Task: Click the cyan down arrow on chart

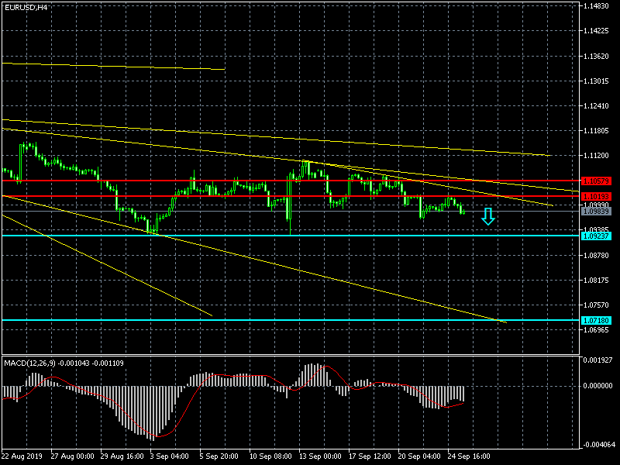Action: [x=487, y=216]
